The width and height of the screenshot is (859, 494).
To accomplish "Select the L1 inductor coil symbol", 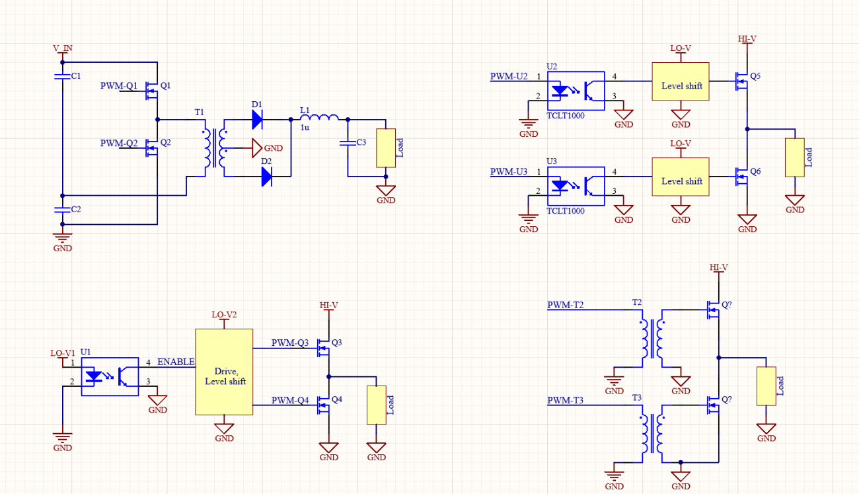I will tap(319, 118).
